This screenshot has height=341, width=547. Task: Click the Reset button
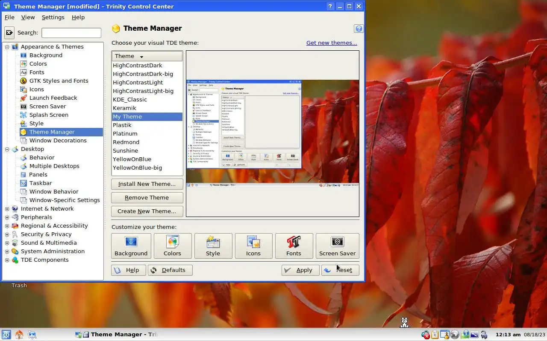point(340,270)
